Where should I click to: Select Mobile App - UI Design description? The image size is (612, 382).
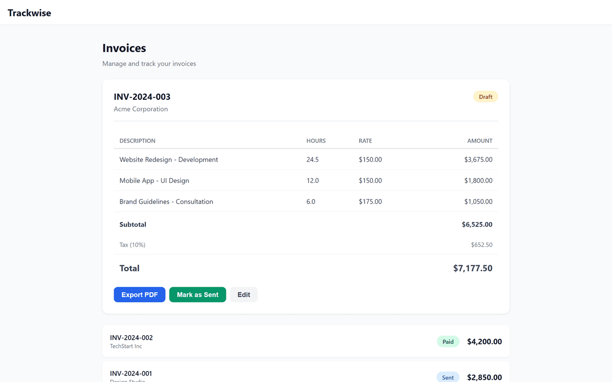155,180
